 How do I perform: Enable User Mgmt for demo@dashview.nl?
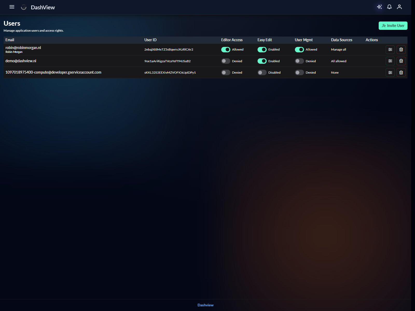299,61
